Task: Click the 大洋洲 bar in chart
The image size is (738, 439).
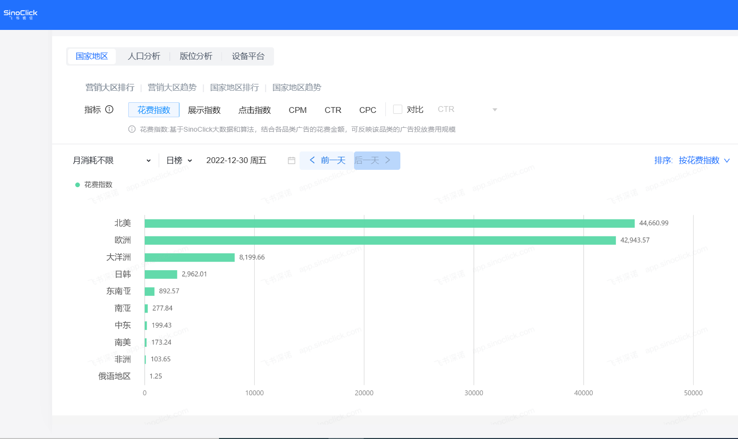Action: (x=190, y=258)
